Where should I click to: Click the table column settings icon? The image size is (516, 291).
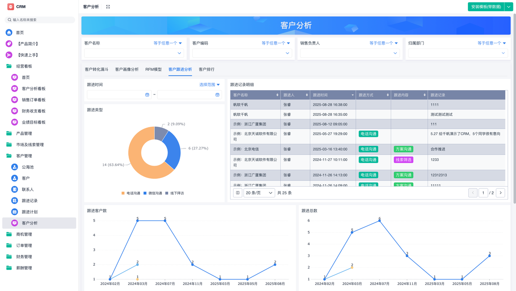click(238, 193)
